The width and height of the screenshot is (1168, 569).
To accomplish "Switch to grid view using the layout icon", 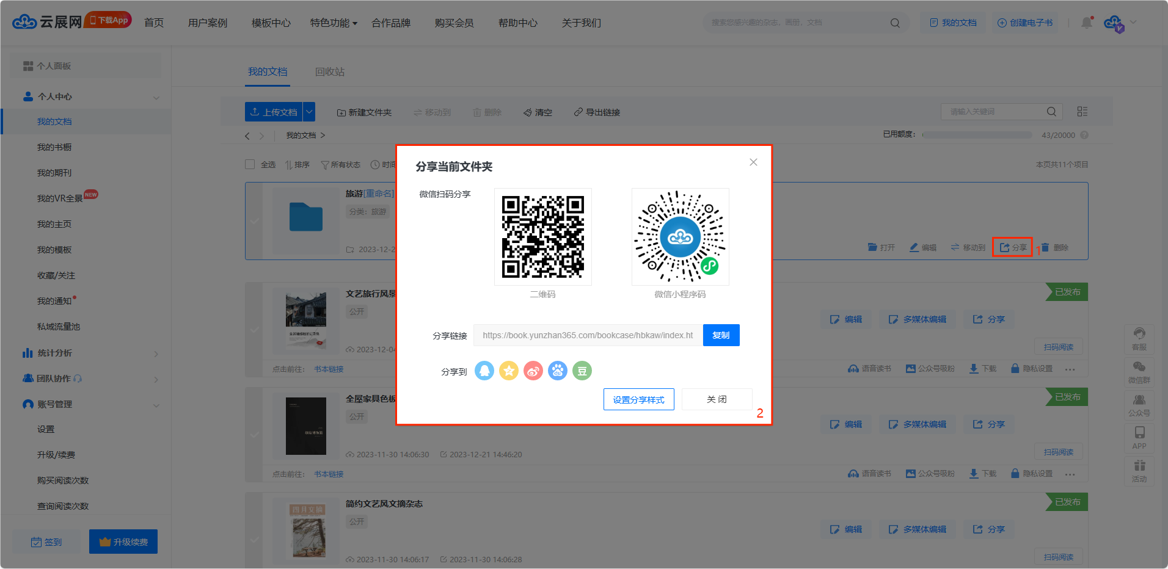I will tap(1082, 112).
